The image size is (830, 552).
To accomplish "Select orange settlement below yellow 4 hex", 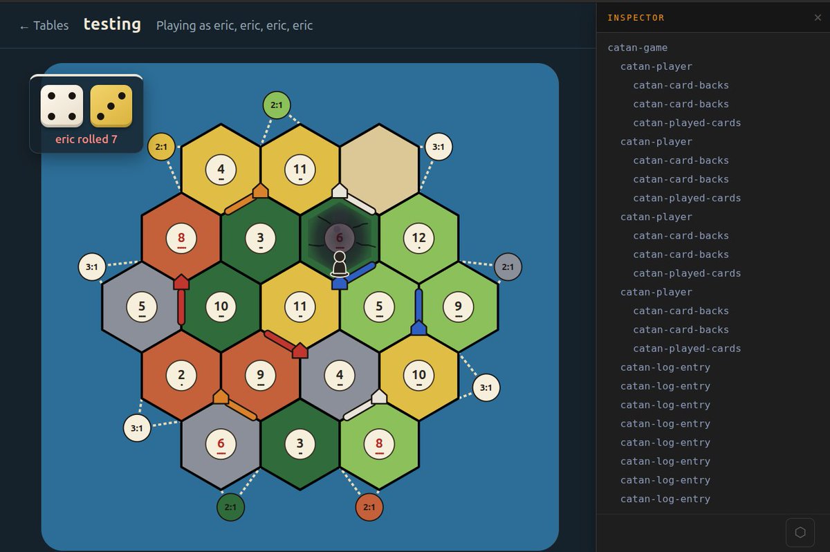I will (260, 190).
